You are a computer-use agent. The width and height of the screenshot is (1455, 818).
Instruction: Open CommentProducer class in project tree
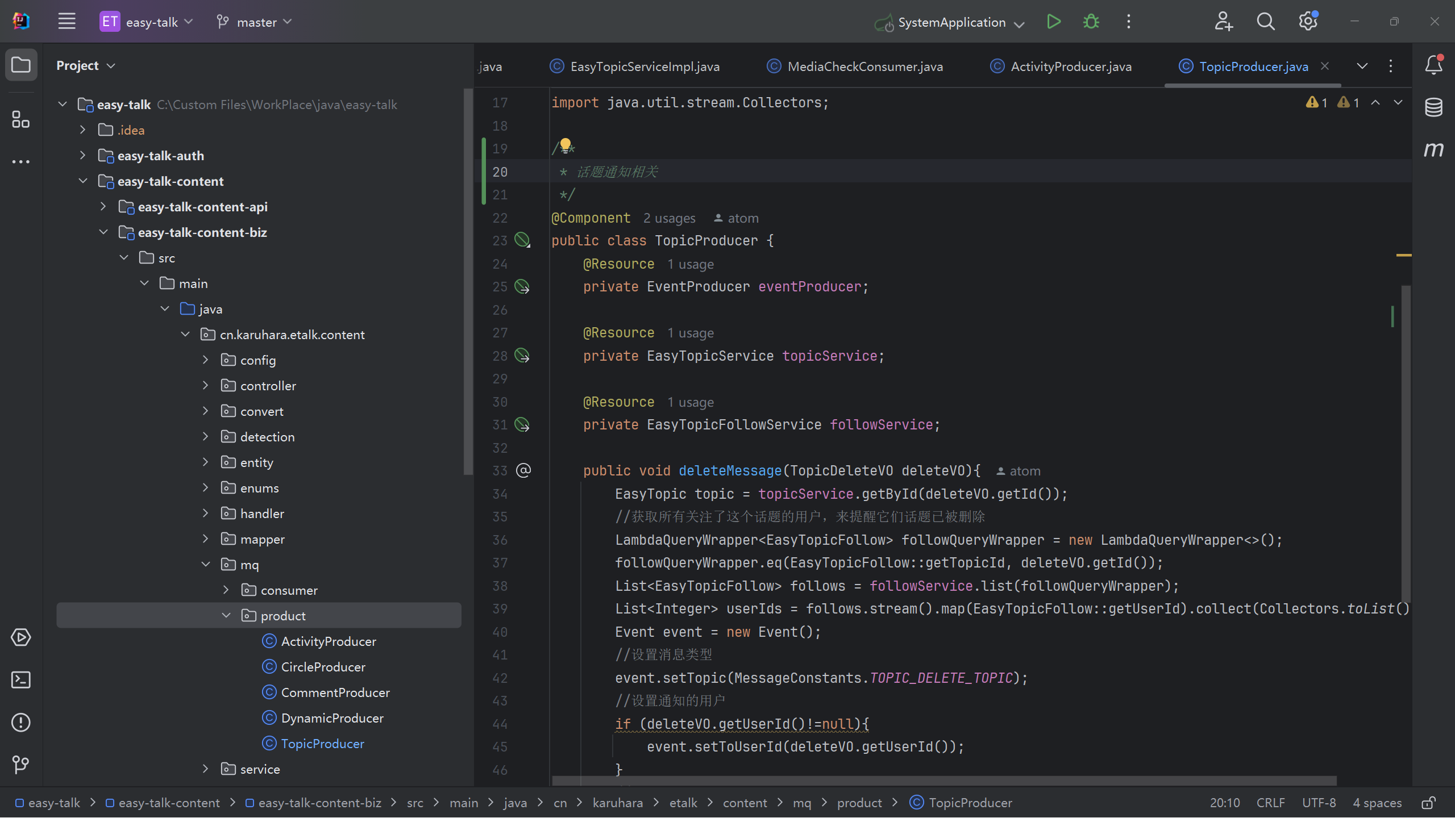(335, 692)
